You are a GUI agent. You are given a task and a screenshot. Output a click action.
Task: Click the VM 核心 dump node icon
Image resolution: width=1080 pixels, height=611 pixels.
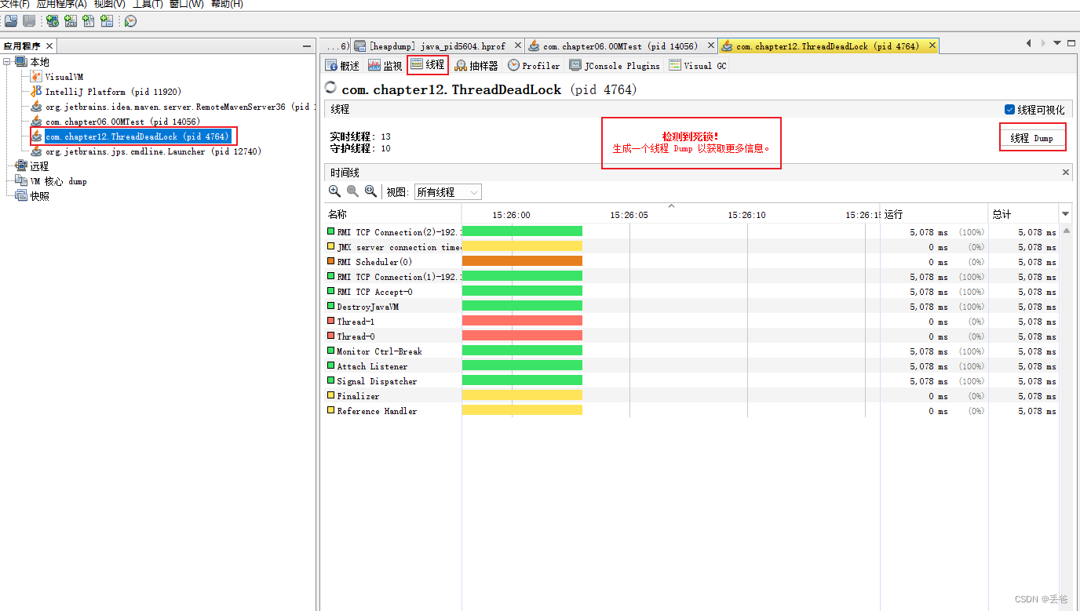[x=22, y=181]
